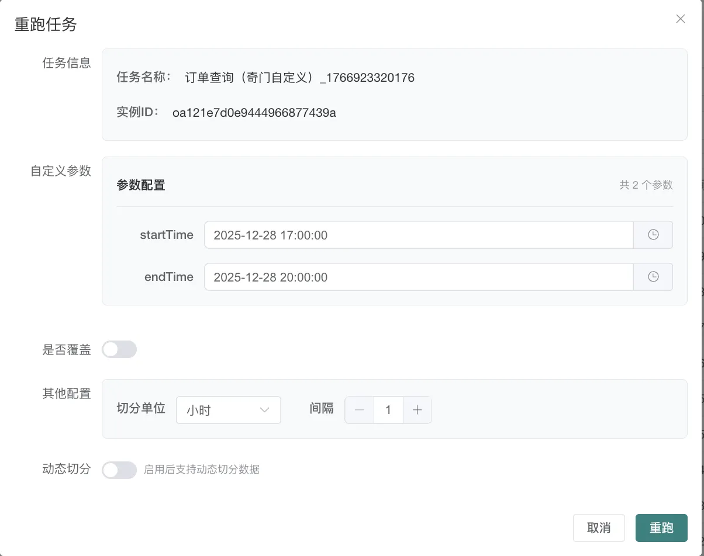
Task: Focus the startTime date-time input field
Action: pyautogui.click(x=418, y=235)
